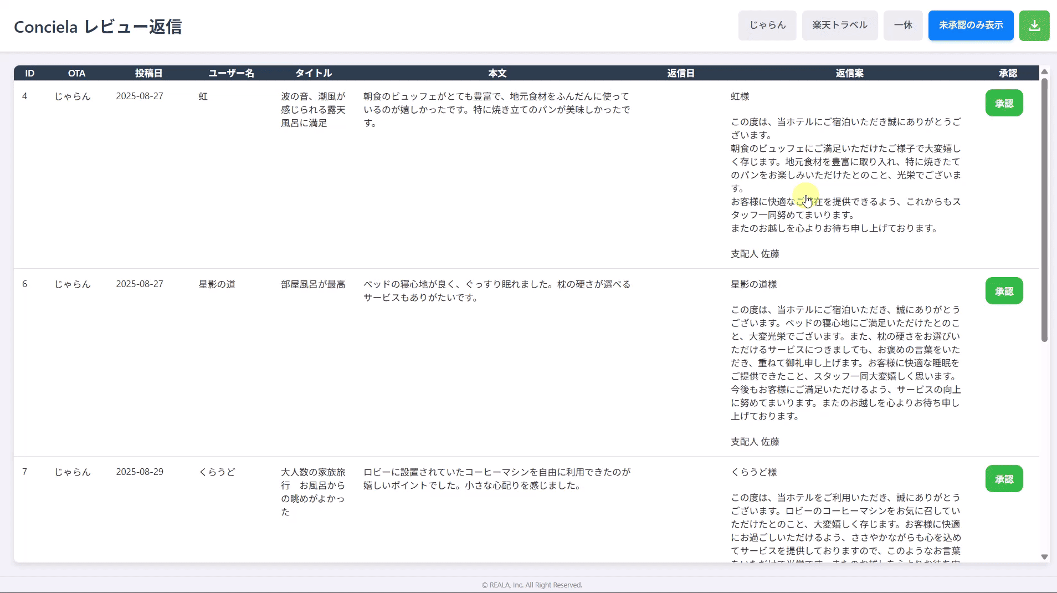
Task: Click the 承認 column header
Action: tap(1008, 73)
